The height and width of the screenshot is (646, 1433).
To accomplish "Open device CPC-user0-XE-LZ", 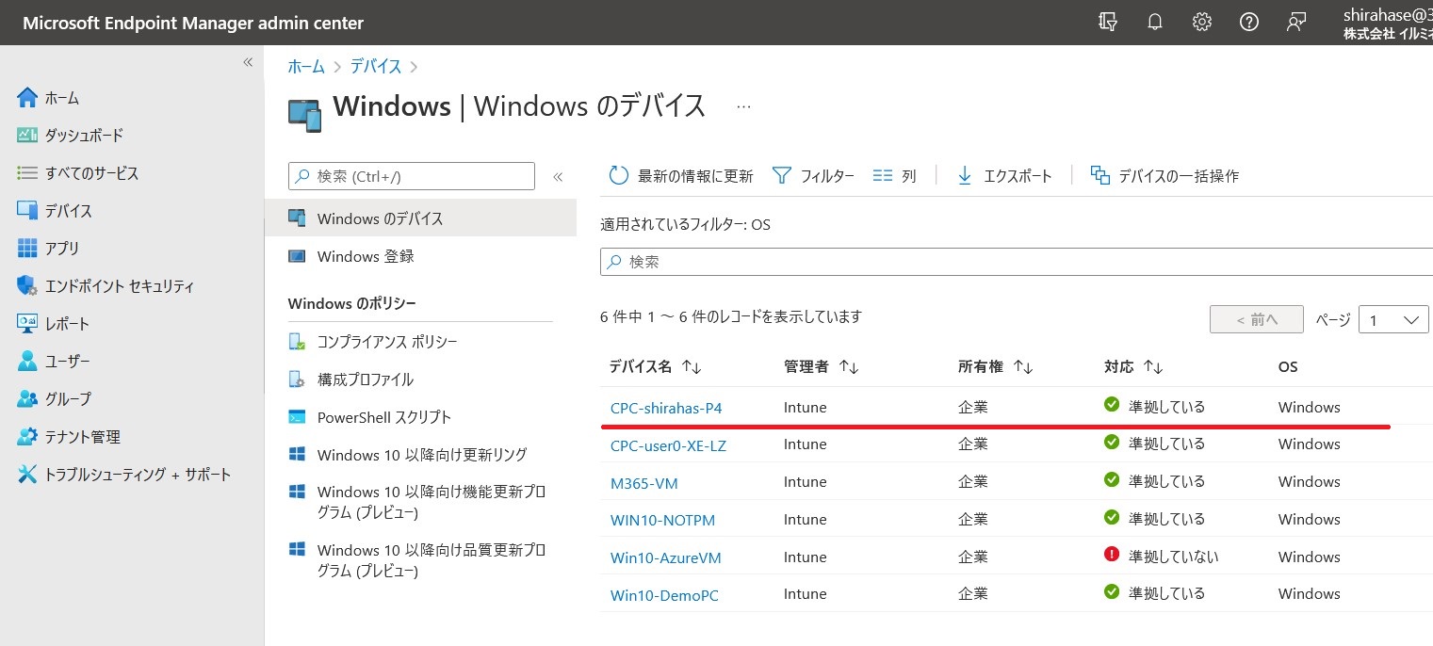I will click(669, 445).
